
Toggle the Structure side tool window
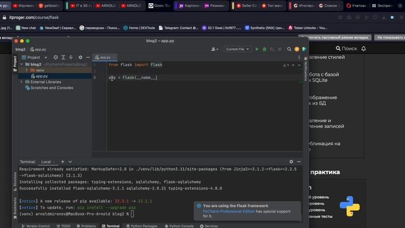point(15,182)
